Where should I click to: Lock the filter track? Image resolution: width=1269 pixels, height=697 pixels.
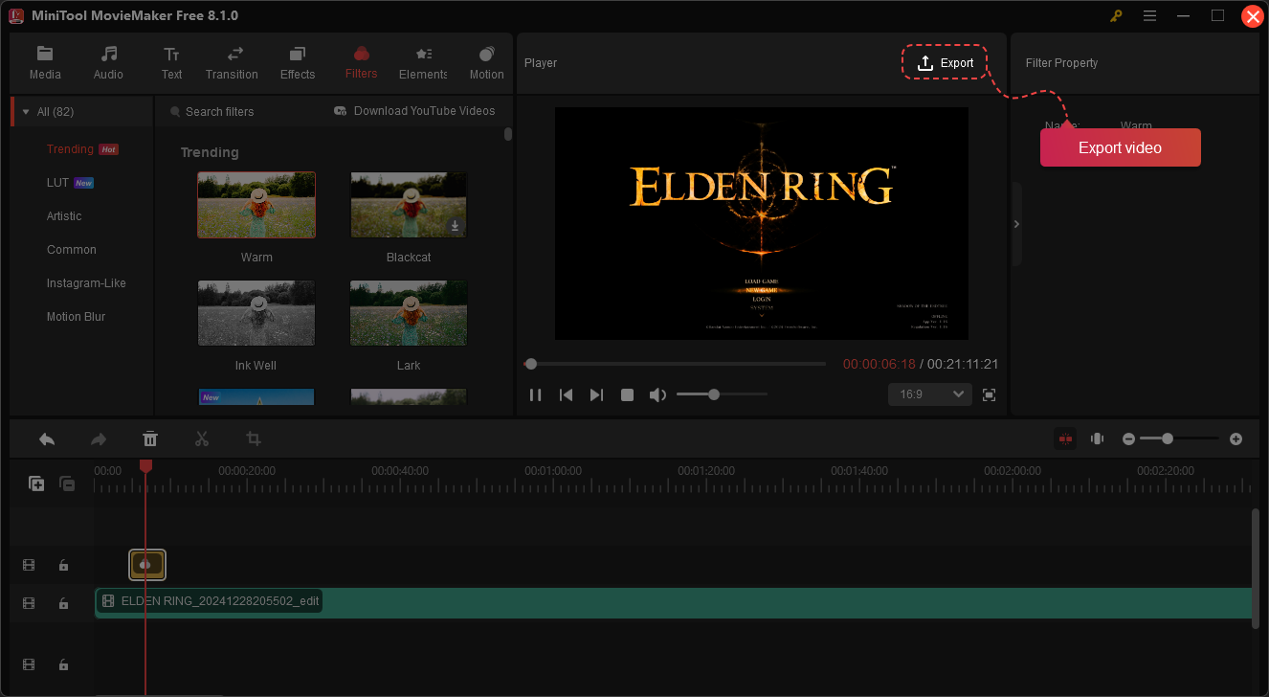(x=63, y=566)
